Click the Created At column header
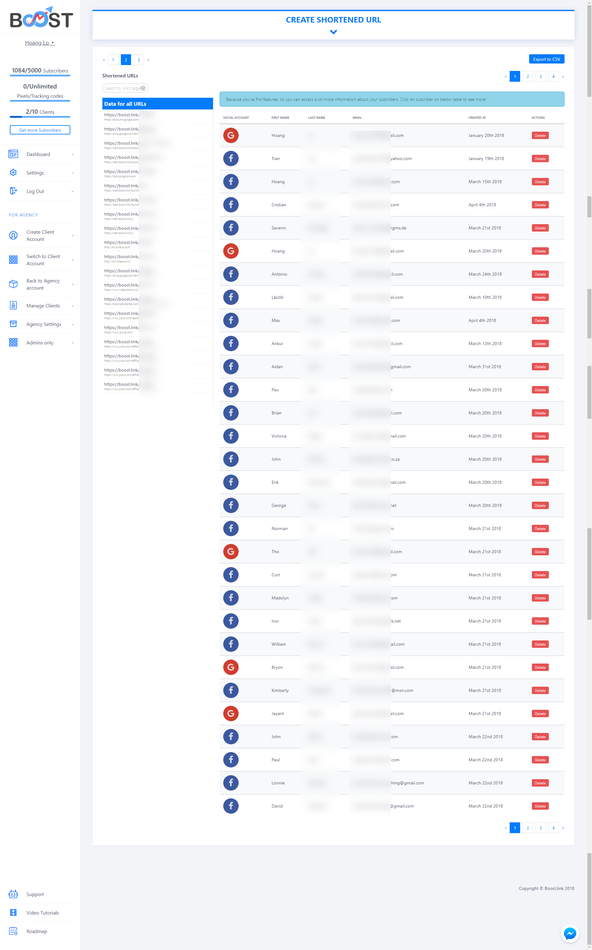 [477, 117]
